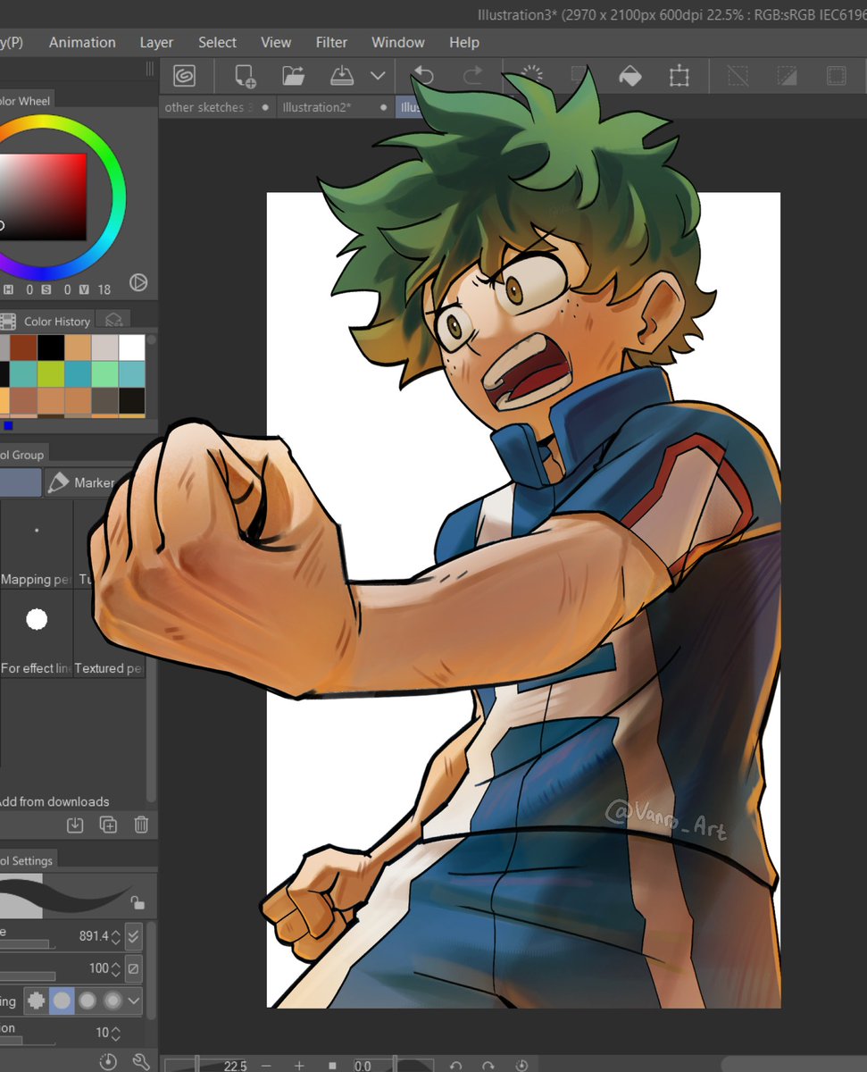Zoom out with the minus button
The width and height of the screenshot is (867, 1072).
266,1066
